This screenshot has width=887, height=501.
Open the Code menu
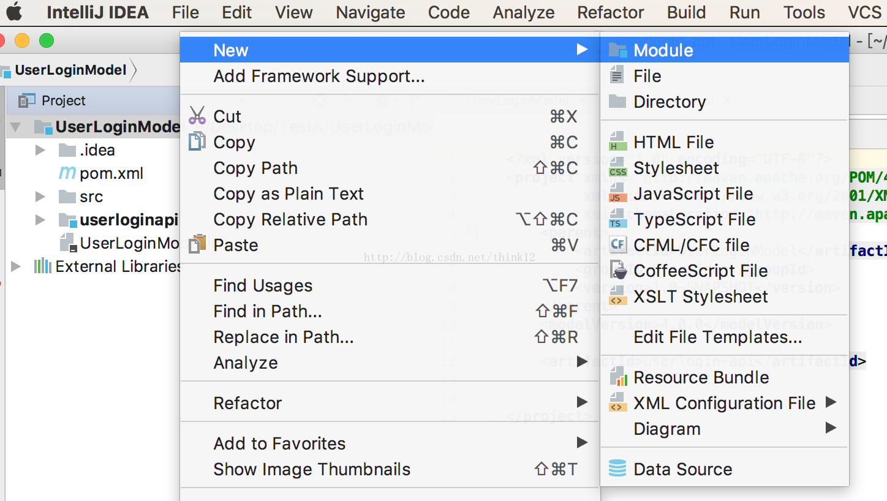pyautogui.click(x=449, y=12)
